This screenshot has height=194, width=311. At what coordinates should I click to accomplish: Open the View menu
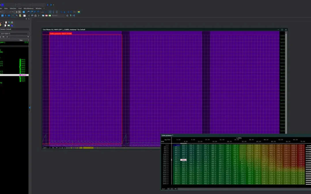click(x=6, y=9)
